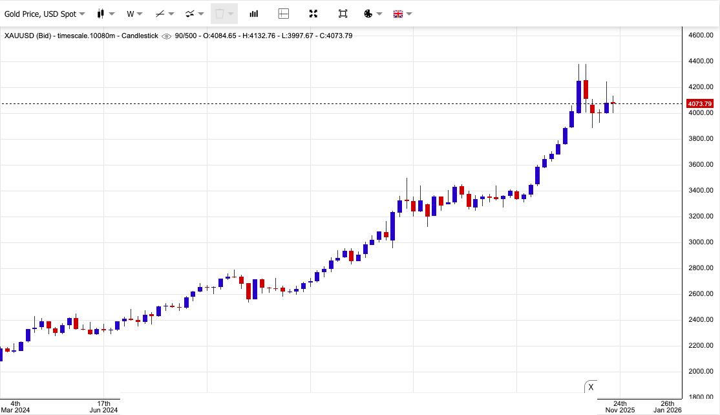
Task: Click the detach chart window icon
Action: (343, 14)
